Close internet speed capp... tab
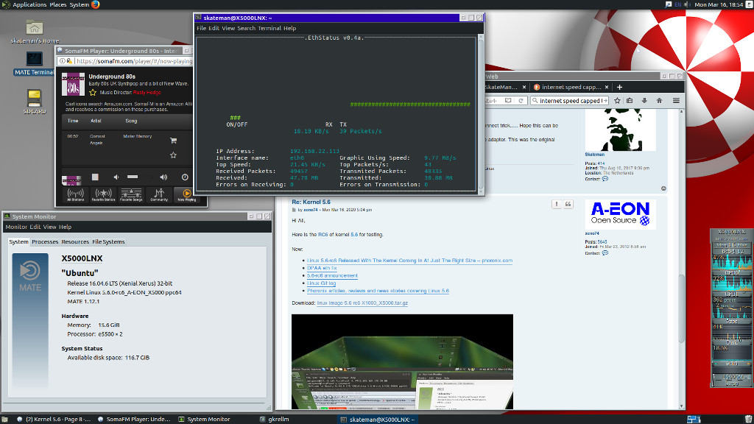 607,87
